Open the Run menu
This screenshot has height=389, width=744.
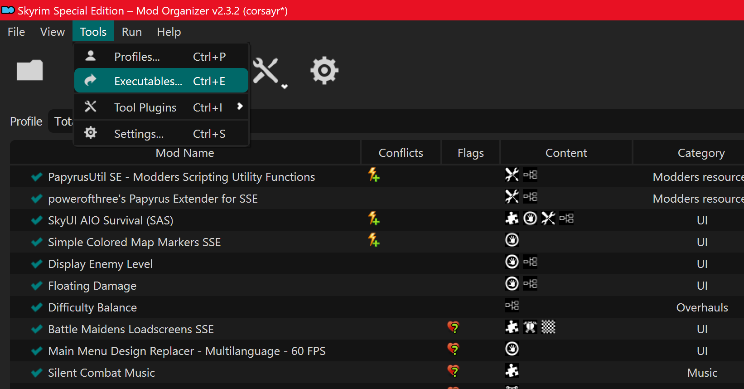point(132,32)
